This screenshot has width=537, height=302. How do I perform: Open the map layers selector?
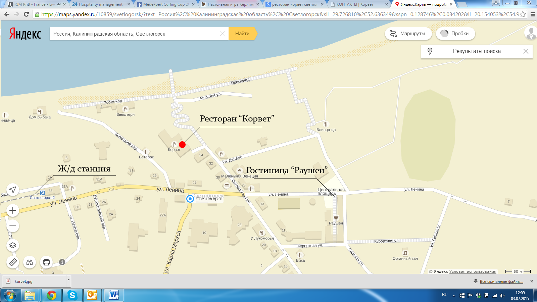(x=13, y=245)
